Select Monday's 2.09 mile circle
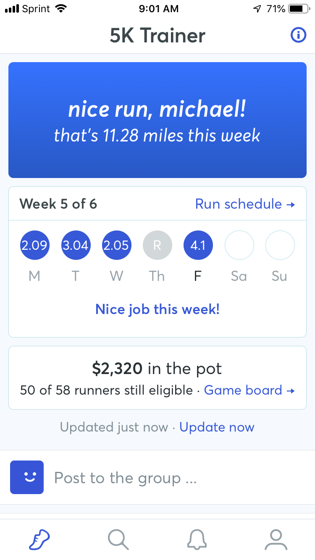 click(34, 245)
